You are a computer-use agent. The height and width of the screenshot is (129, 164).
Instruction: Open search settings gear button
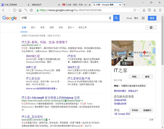pos(151,28)
